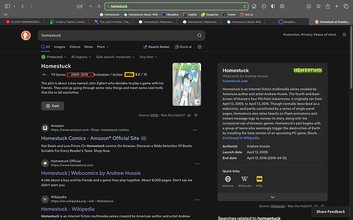The height and width of the screenshot is (220, 353).
Task: Show tab overview icon
Action: tap(346, 6)
